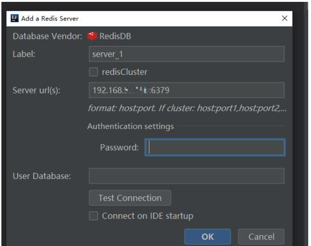This screenshot has height=246, width=311.
Task: Enable the redisCluster checkbox
Action: [x=93, y=72]
